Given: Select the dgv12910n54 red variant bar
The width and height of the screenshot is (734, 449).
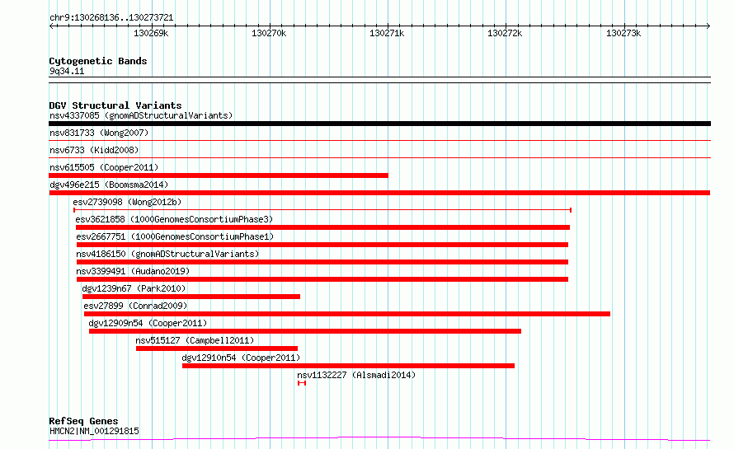Looking at the screenshot, I should tap(348, 366).
